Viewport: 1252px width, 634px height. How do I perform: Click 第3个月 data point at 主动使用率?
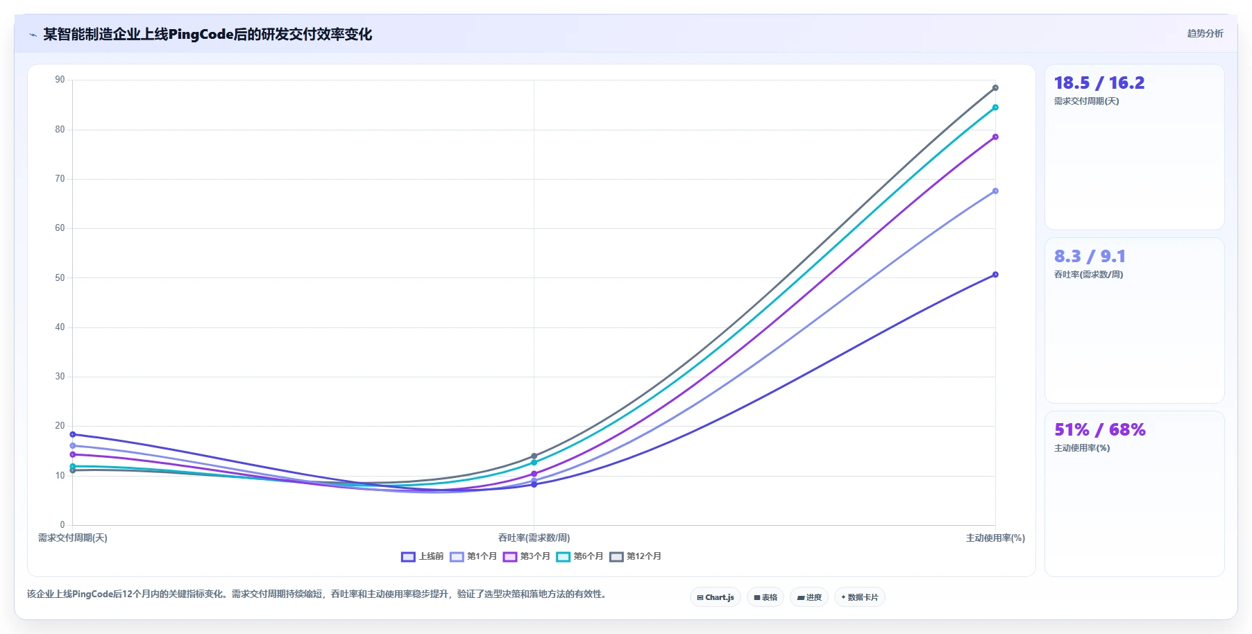995,137
